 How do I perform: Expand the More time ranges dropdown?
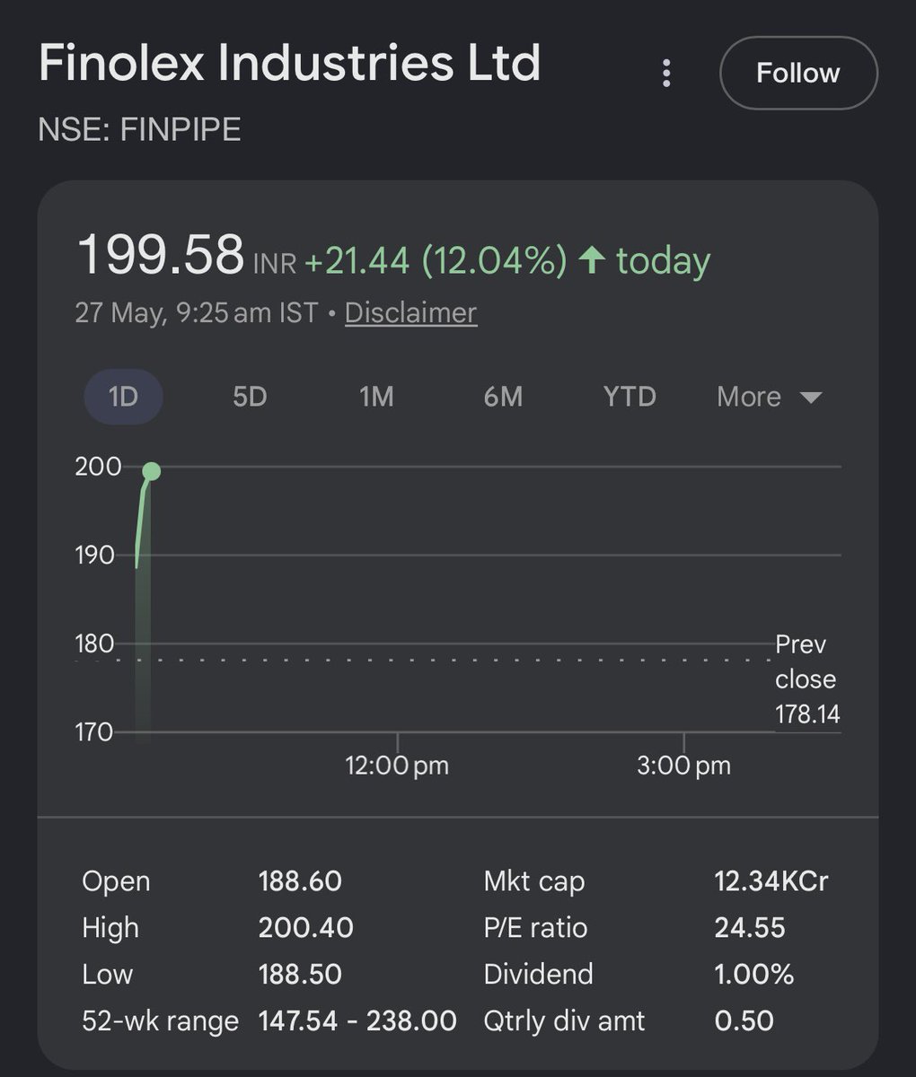click(x=770, y=397)
